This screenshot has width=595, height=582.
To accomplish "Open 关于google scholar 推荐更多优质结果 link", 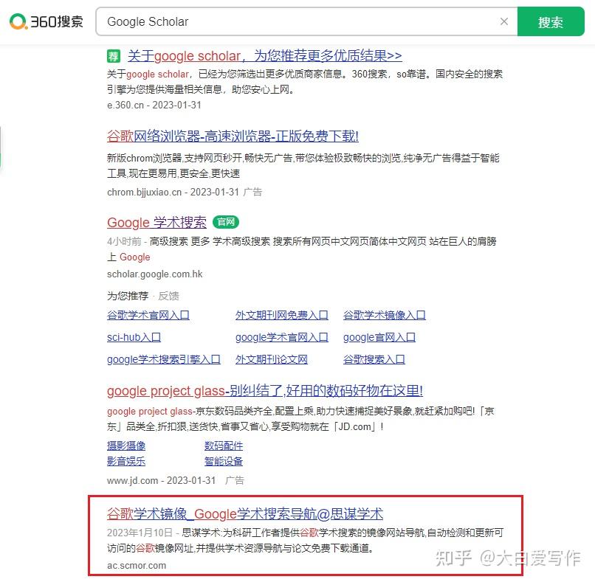I will pos(264,56).
